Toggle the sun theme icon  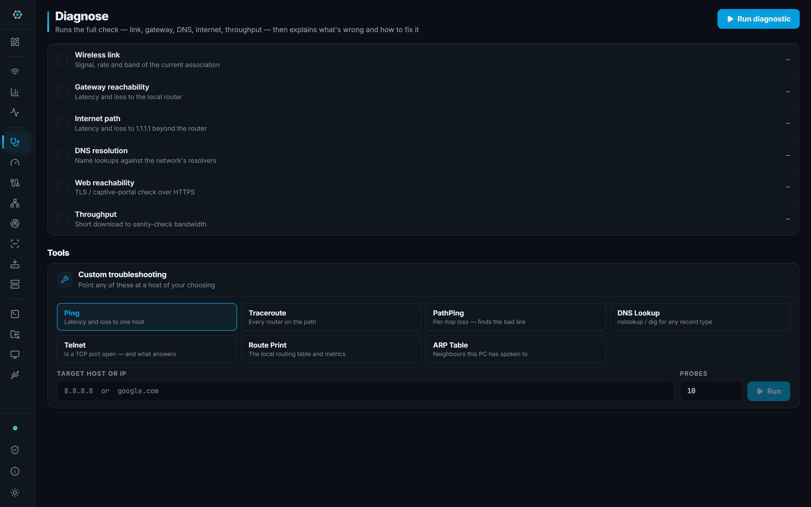click(15, 493)
